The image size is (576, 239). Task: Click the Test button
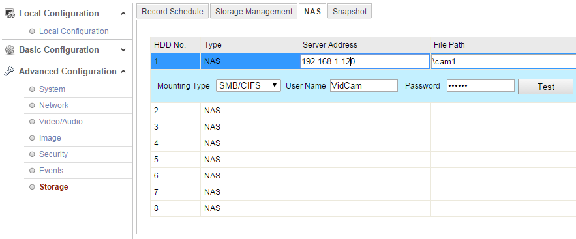click(545, 87)
